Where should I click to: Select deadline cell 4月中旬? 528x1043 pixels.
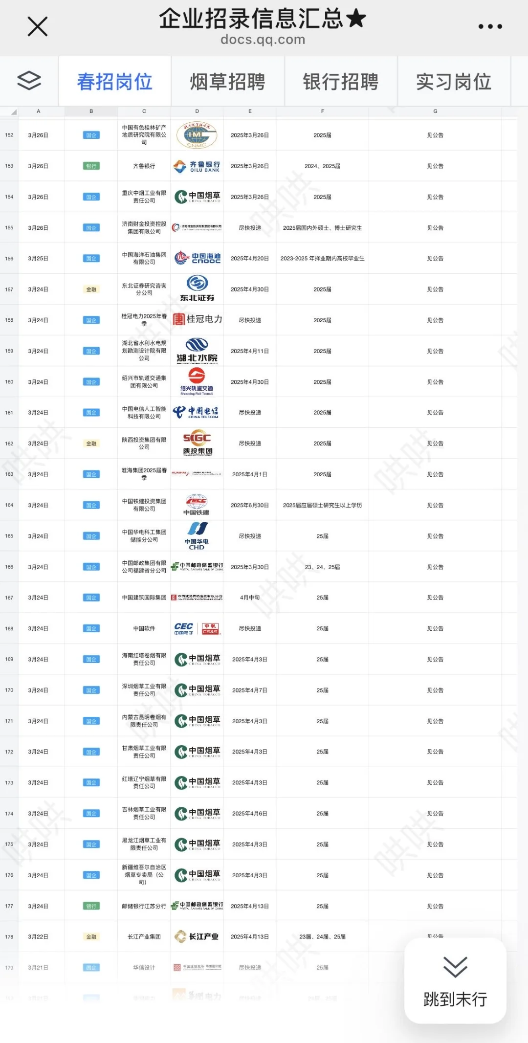(250, 598)
